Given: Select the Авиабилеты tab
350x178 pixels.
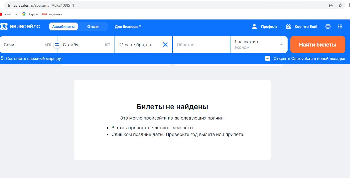Looking at the screenshot, I should coord(64,26).
